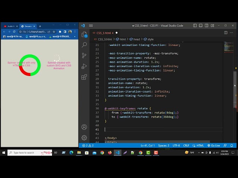
Task: Click the head breadcrumb
Action: [135, 39]
